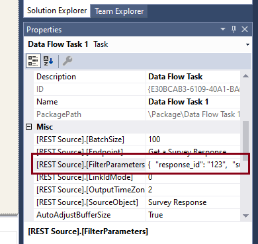The width and height of the screenshot is (258, 244).
Task: Click the scroll down arrow in property grid
Action: [x=245, y=216]
